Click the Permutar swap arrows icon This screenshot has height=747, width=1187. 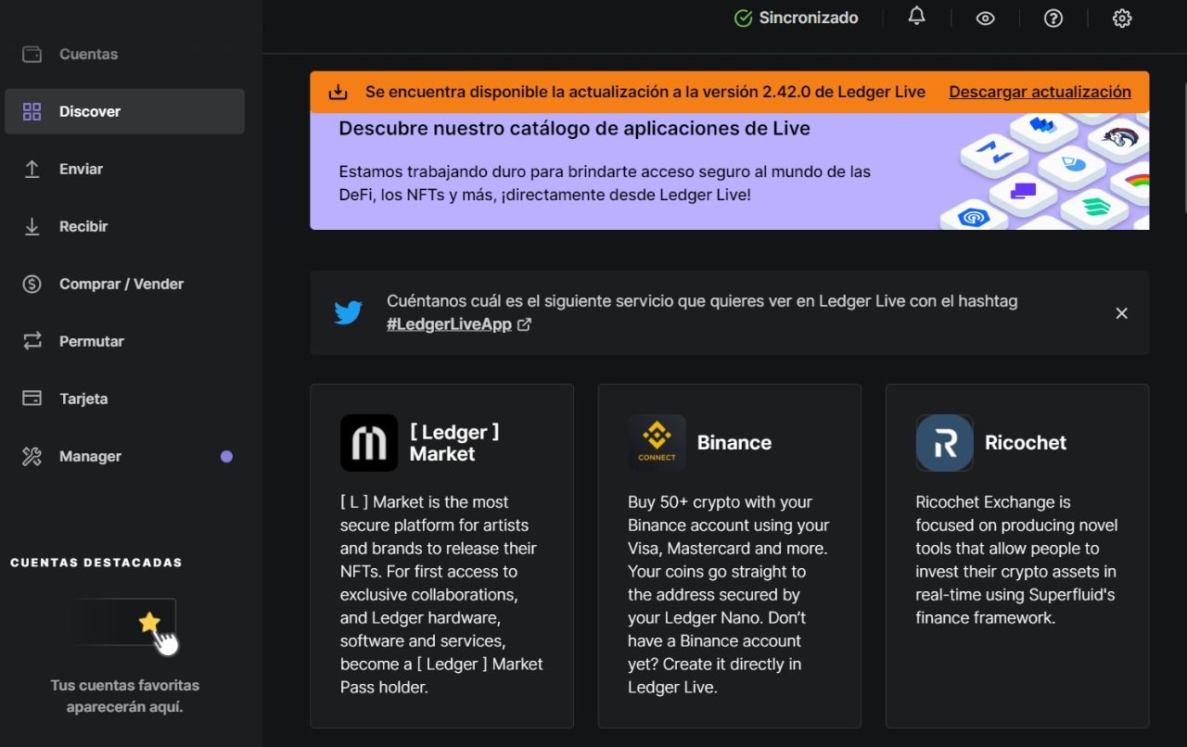coord(32,341)
